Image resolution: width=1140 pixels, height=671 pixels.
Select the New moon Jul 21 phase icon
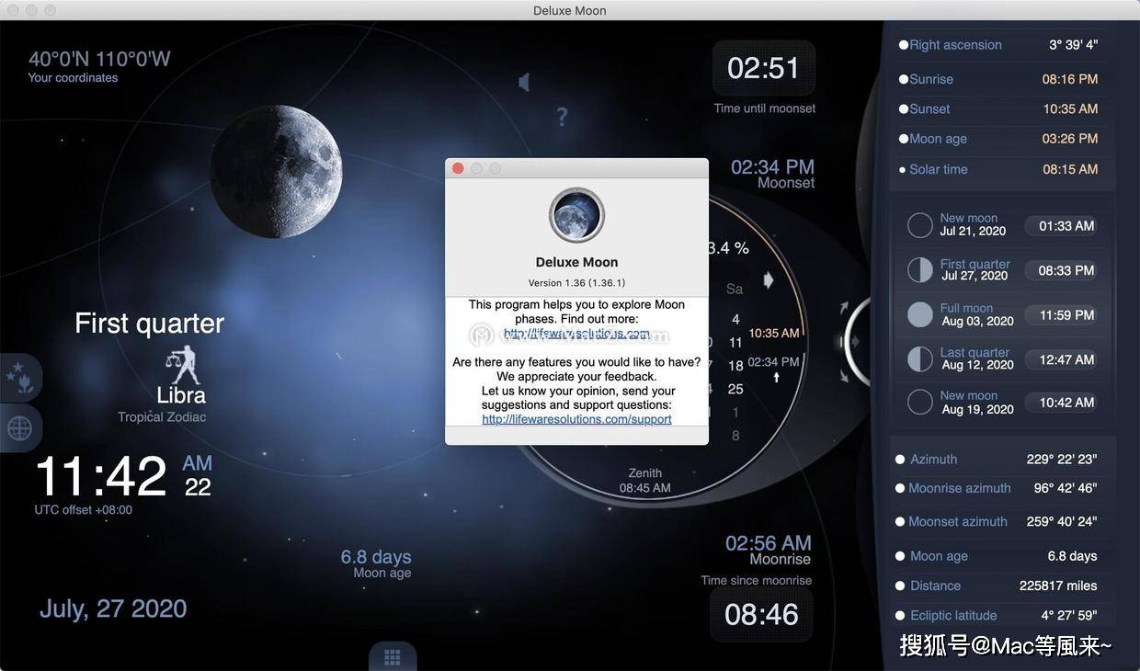pos(919,225)
